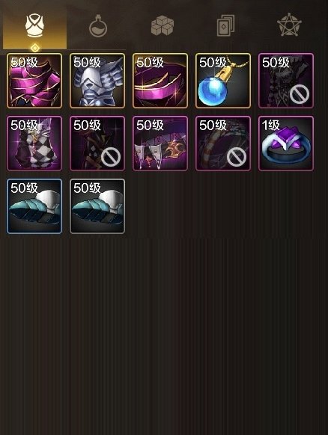This screenshot has height=435, width=328.
Task: Pick the magenta belt with gold trim
Action: click(x=160, y=81)
